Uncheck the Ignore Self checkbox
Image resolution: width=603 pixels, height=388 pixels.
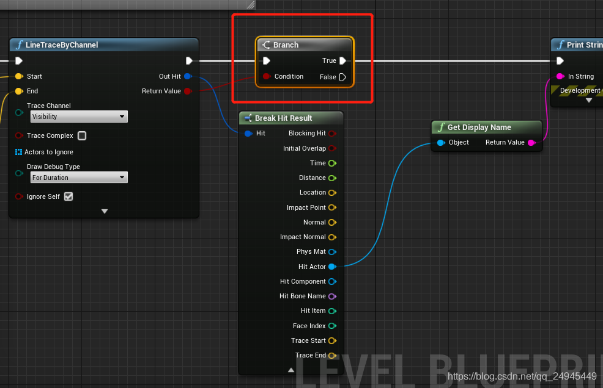[x=68, y=196]
